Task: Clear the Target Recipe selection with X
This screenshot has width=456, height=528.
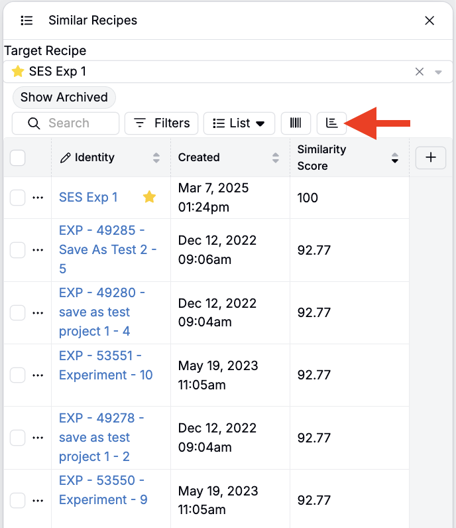Action: click(x=420, y=72)
